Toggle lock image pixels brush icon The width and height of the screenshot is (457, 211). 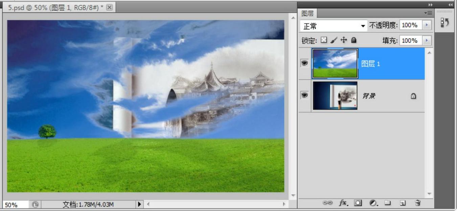click(x=334, y=40)
